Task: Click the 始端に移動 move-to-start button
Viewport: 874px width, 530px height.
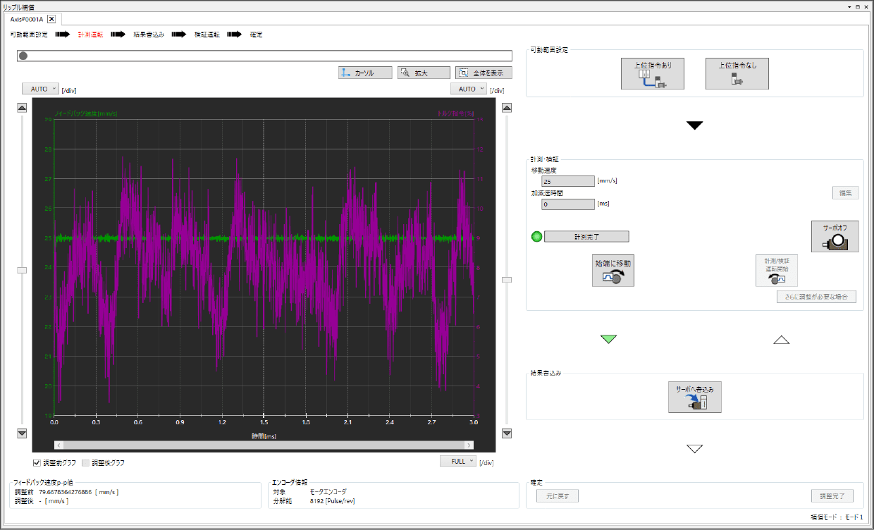Action: pyautogui.click(x=613, y=271)
